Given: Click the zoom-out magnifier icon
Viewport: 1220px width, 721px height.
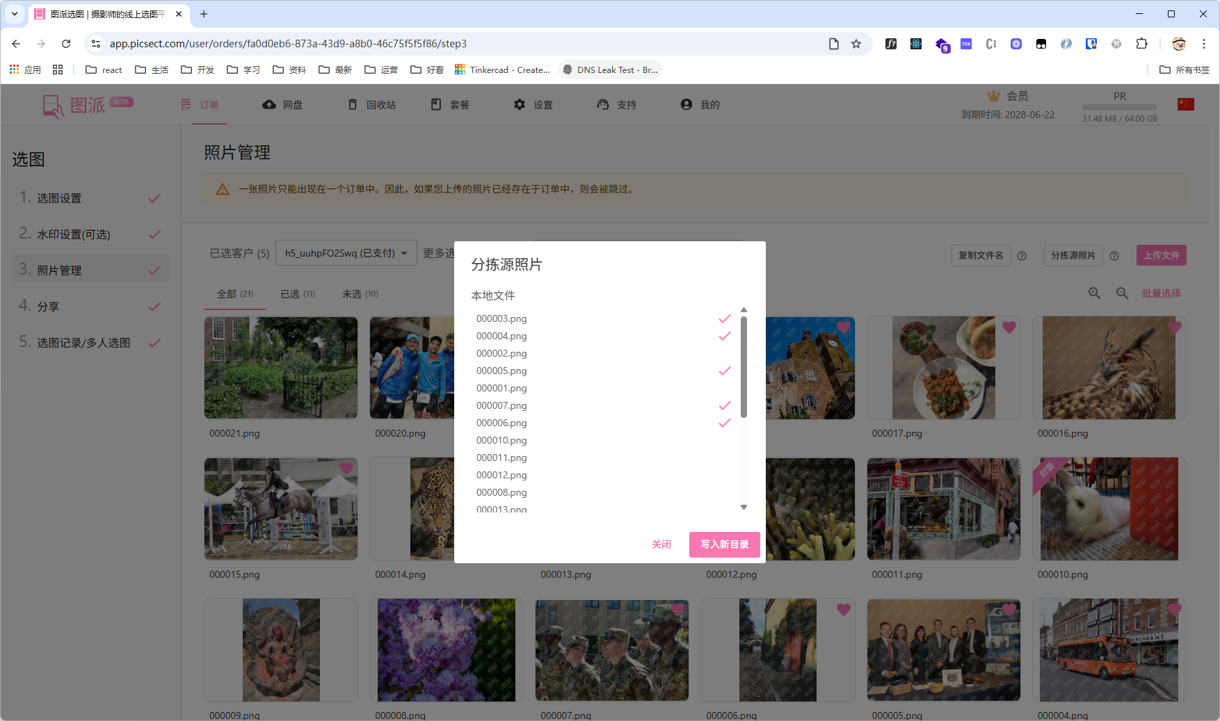Looking at the screenshot, I should point(1122,293).
